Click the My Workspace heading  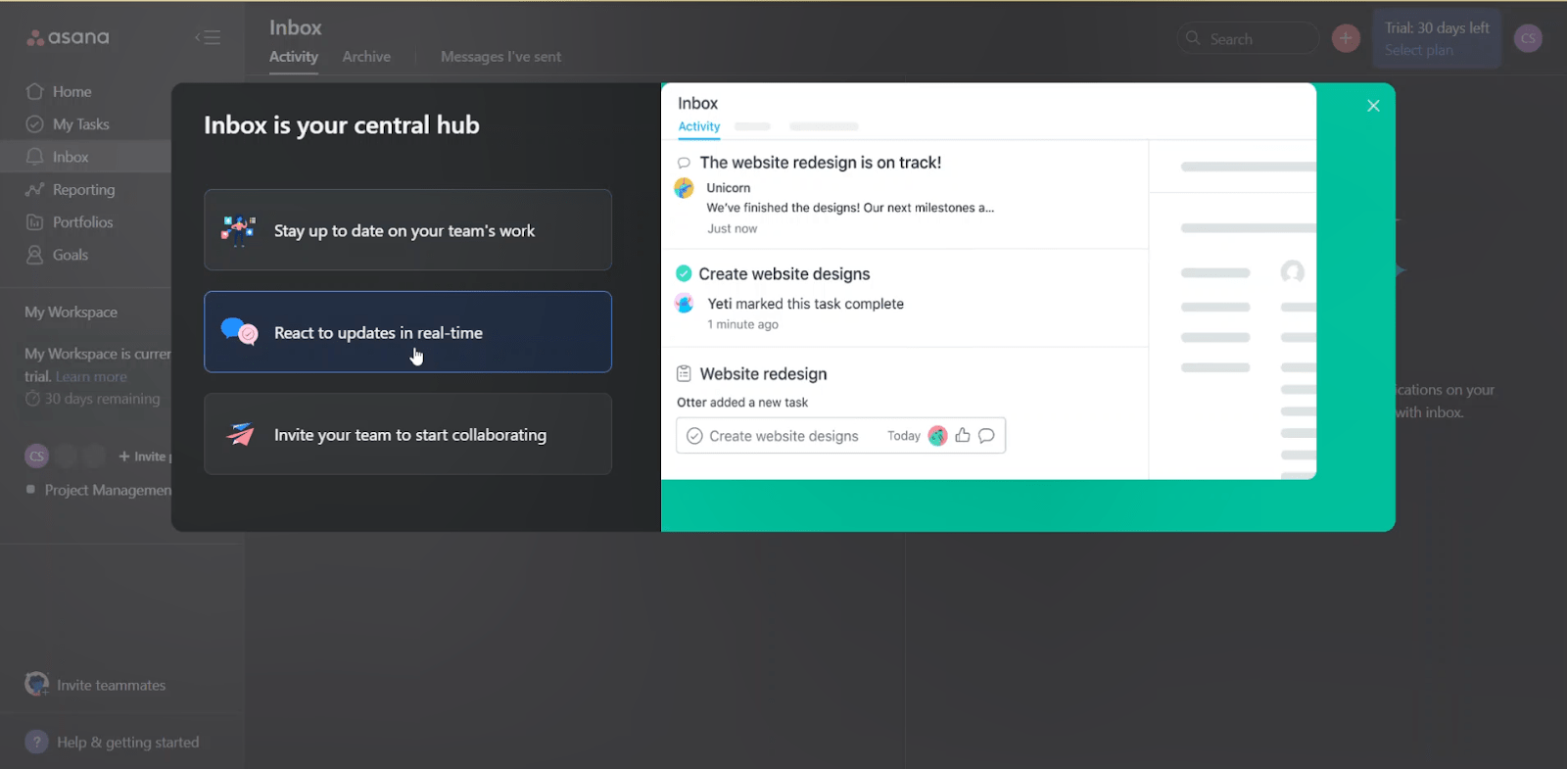(x=71, y=312)
